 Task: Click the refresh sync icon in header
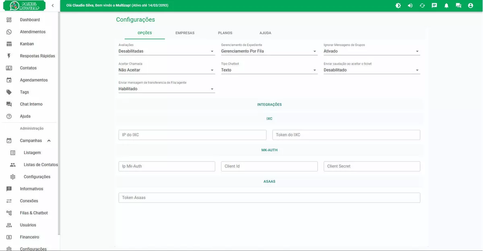click(422, 6)
